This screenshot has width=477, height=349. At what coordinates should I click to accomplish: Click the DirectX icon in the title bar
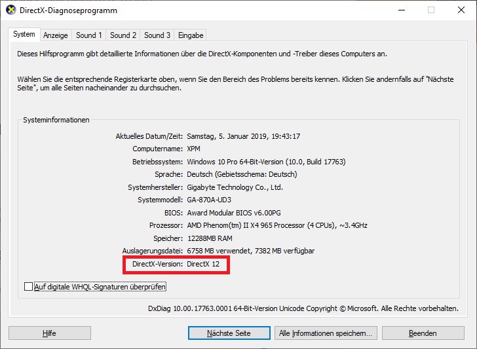point(11,10)
